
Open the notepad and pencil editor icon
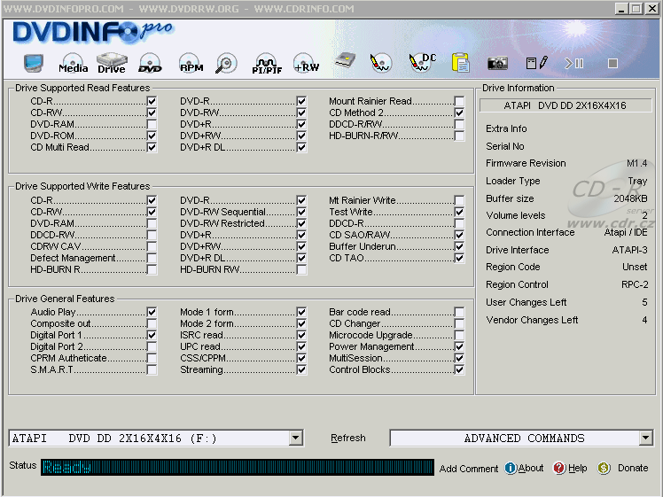pyautogui.click(x=536, y=63)
